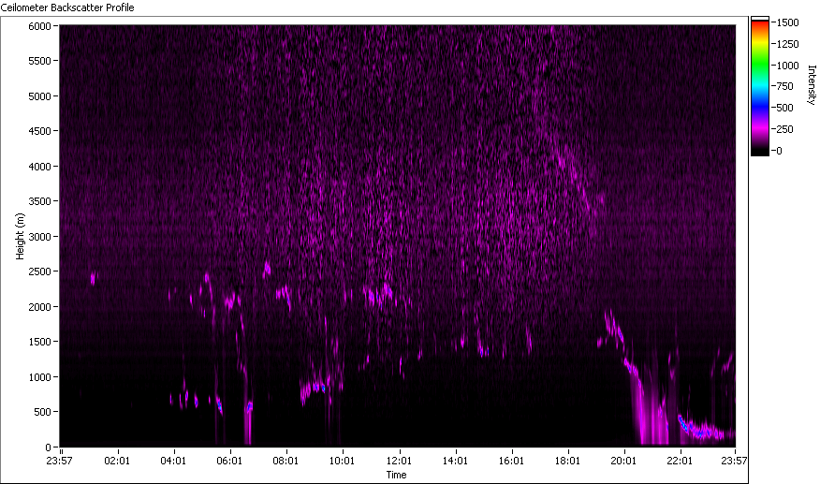The height and width of the screenshot is (484, 820).
Task: Click the 16:01 time tick label
Action: click(511, 461)
